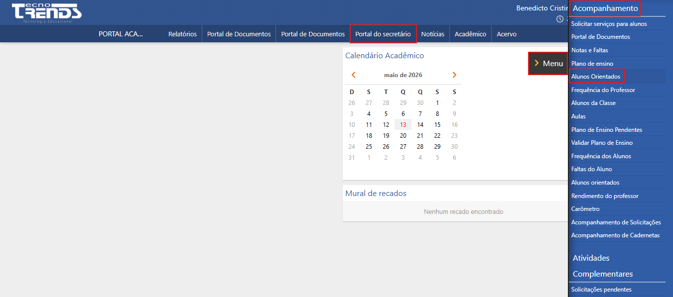
Task: Select day 12 in calendar
Action: 386,125
